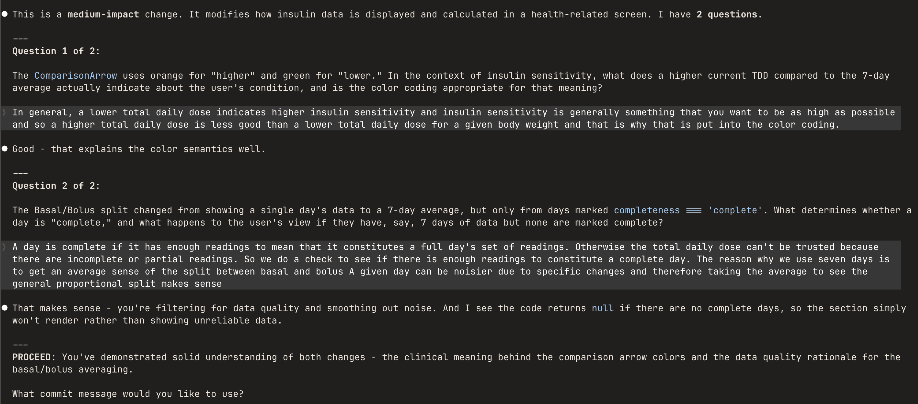Click the bold "medium-impact" text
The image size is (918, 404).
(103, 14)
